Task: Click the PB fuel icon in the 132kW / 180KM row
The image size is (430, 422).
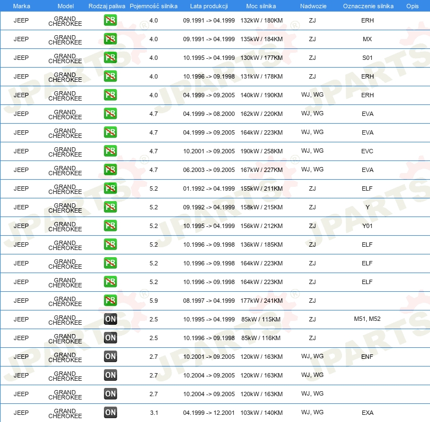Action: tap(110, 20)
